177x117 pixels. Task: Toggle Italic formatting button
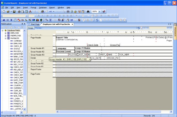click(x=51, y=16)
